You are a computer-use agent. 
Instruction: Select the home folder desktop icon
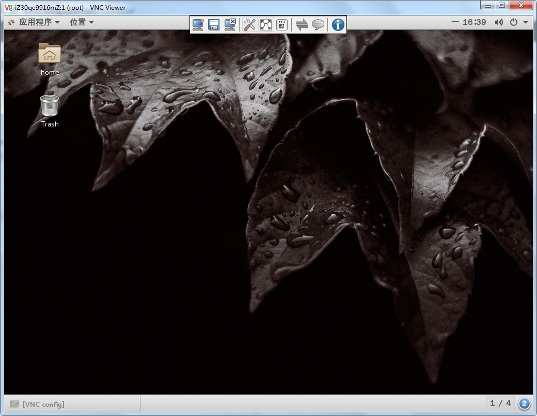point(50,59)
